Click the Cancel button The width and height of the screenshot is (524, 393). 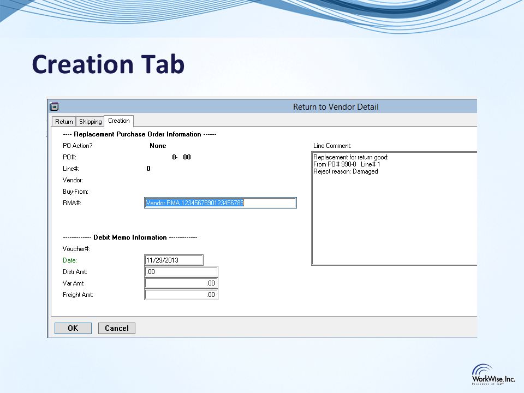[x=117, y=328]
